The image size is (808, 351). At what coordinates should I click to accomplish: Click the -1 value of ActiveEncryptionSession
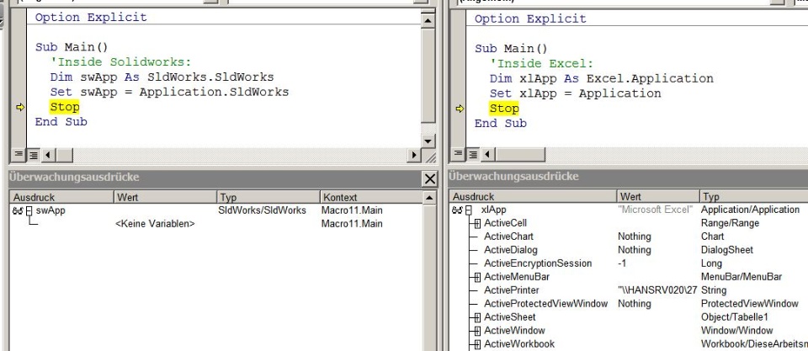[x=624, y=263]
